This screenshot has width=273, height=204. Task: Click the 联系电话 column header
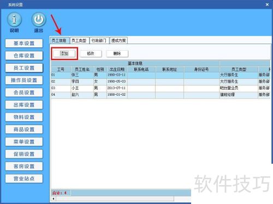click(141, 69)
